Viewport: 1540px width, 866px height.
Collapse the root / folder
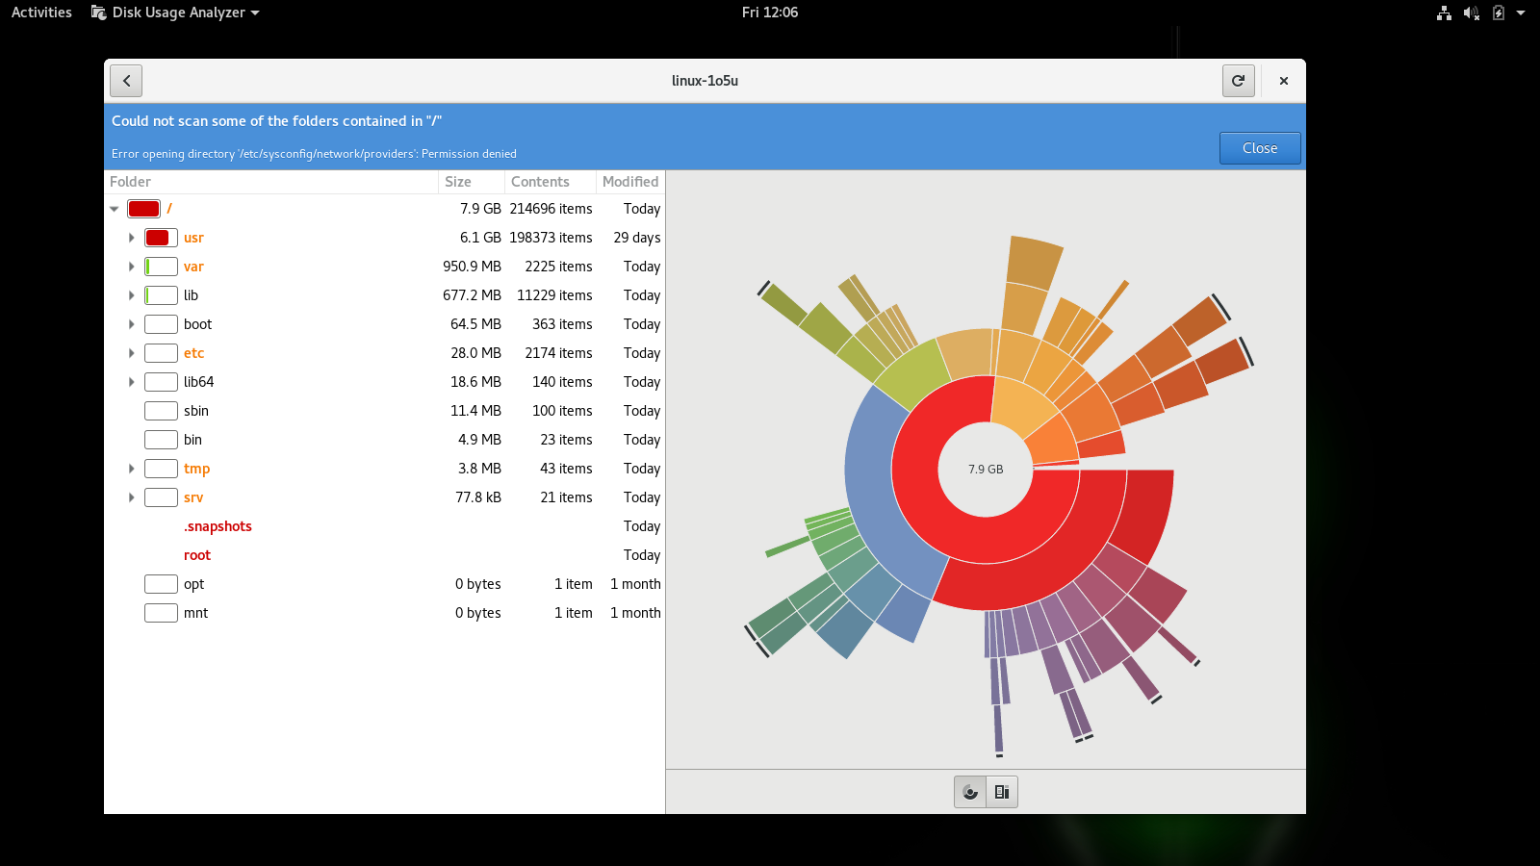pos(115,209)
